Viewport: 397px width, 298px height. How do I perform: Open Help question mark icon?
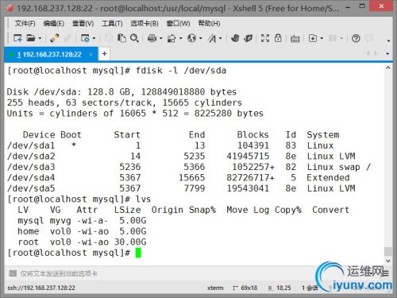coord(356,39)
